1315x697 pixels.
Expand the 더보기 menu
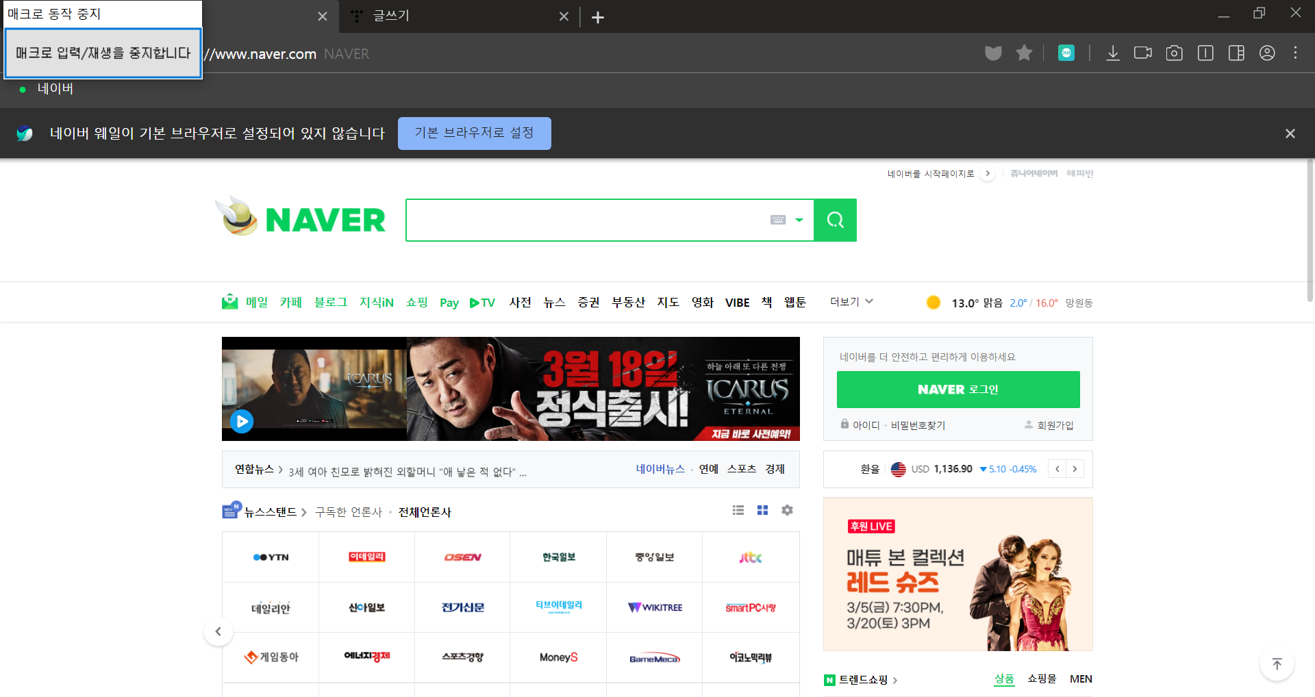(x=851, y=301)
